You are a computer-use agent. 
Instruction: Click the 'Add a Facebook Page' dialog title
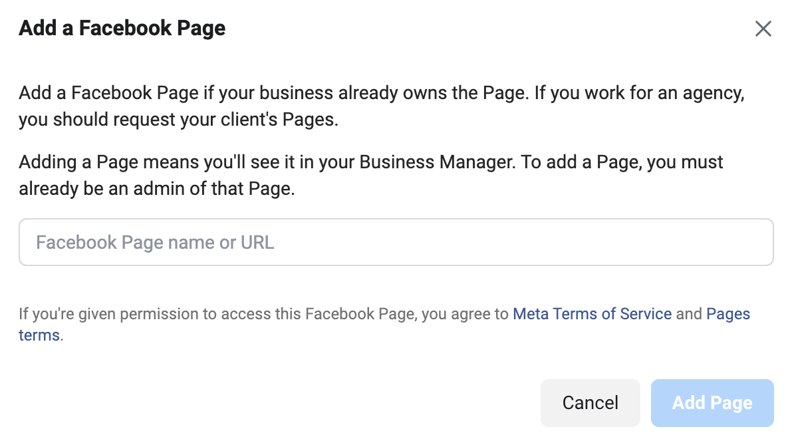[x=122, y=29]
